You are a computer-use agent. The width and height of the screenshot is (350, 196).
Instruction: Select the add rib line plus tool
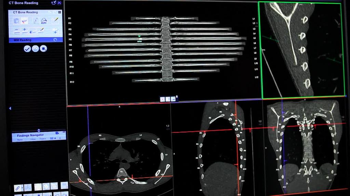25,31
